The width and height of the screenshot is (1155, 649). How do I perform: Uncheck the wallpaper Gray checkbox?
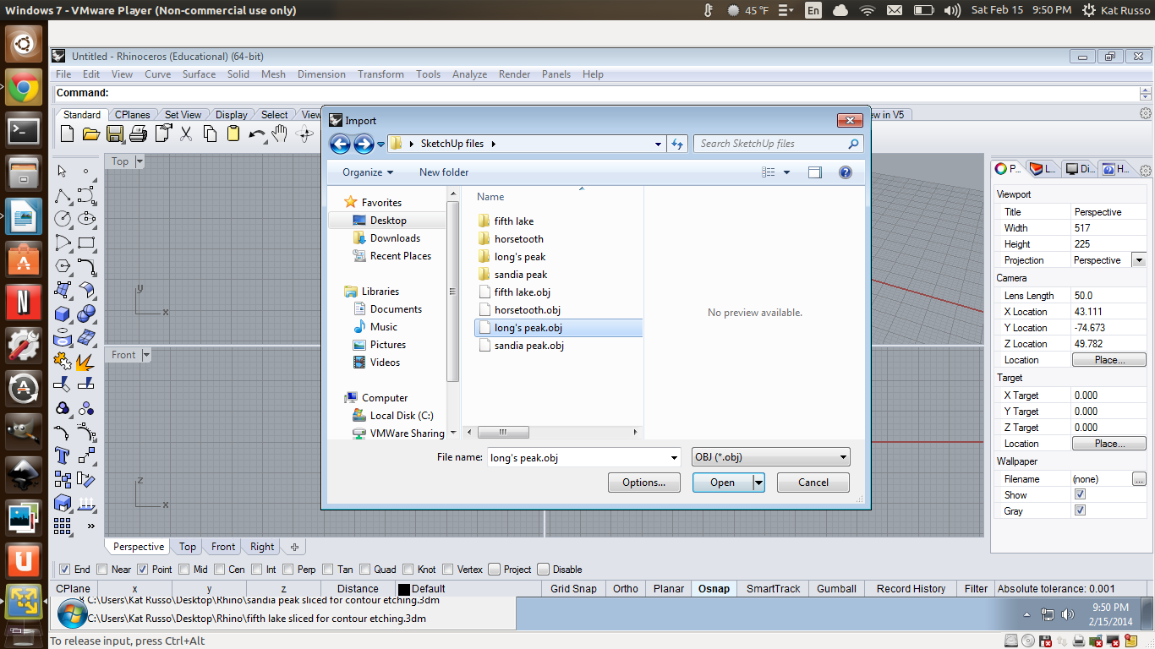point(1080,510)
